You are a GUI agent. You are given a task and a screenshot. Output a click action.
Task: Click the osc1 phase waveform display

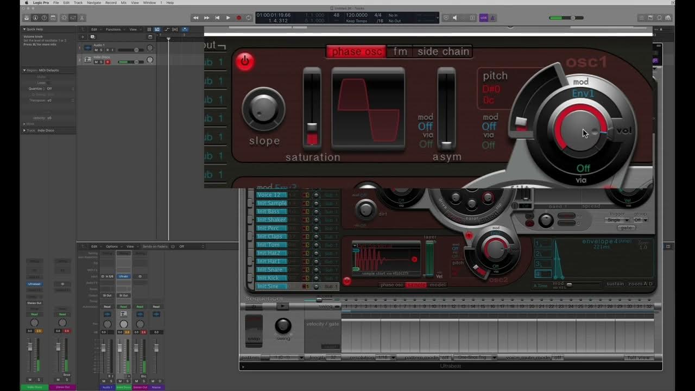368,109
